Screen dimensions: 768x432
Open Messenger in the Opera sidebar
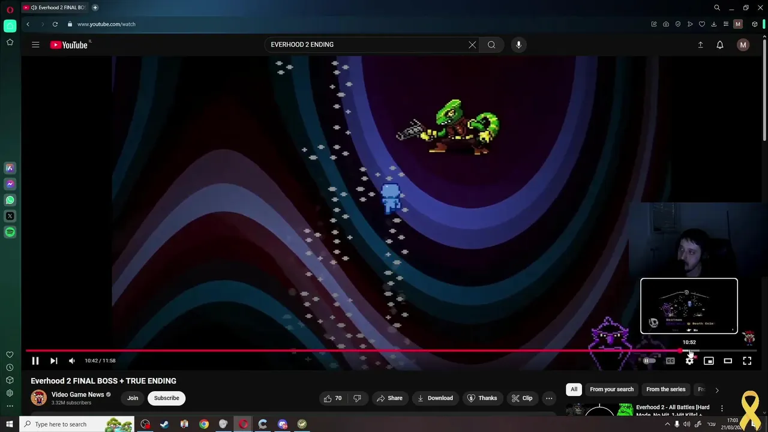click(x=10, y=184)
